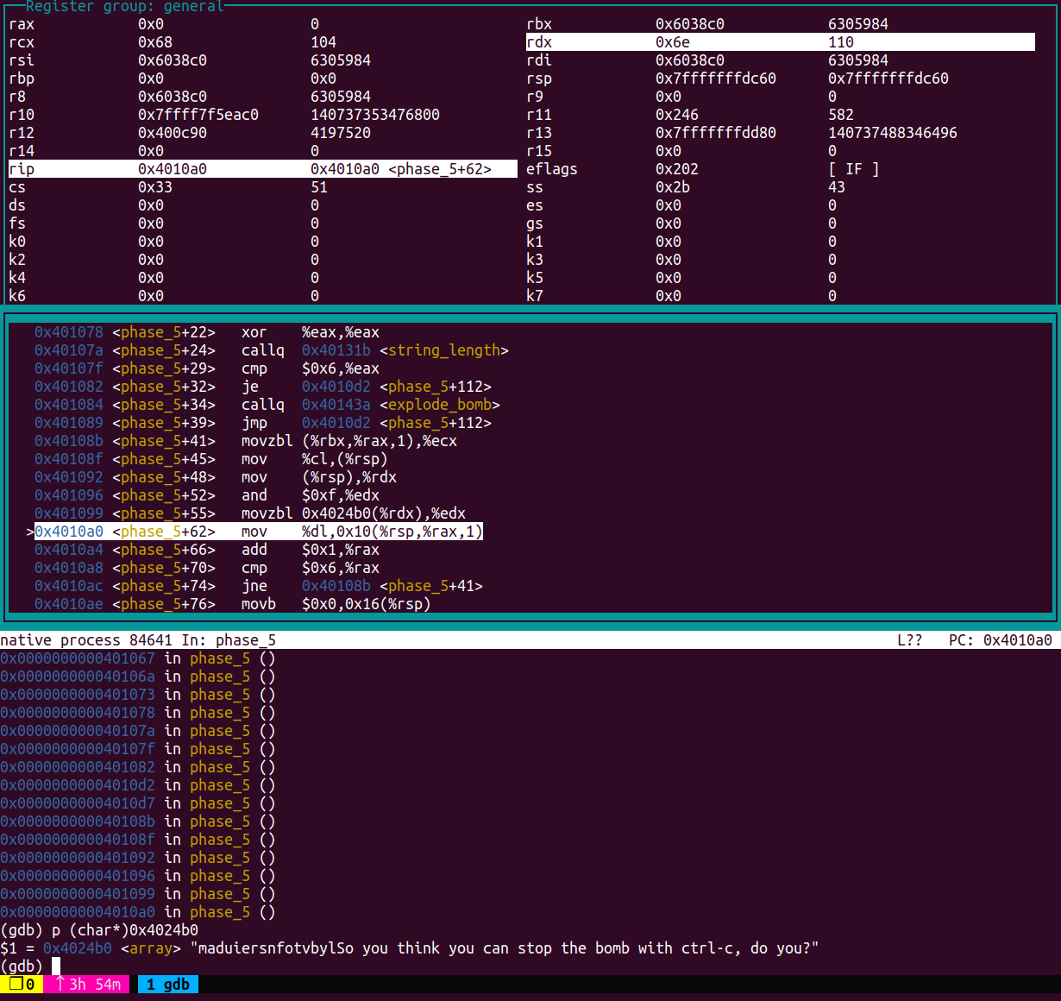Select the cmp operand $0x6,%eax
Image resolution: width=1061 pixels, height=1001 pixels.
coord(341,368)
